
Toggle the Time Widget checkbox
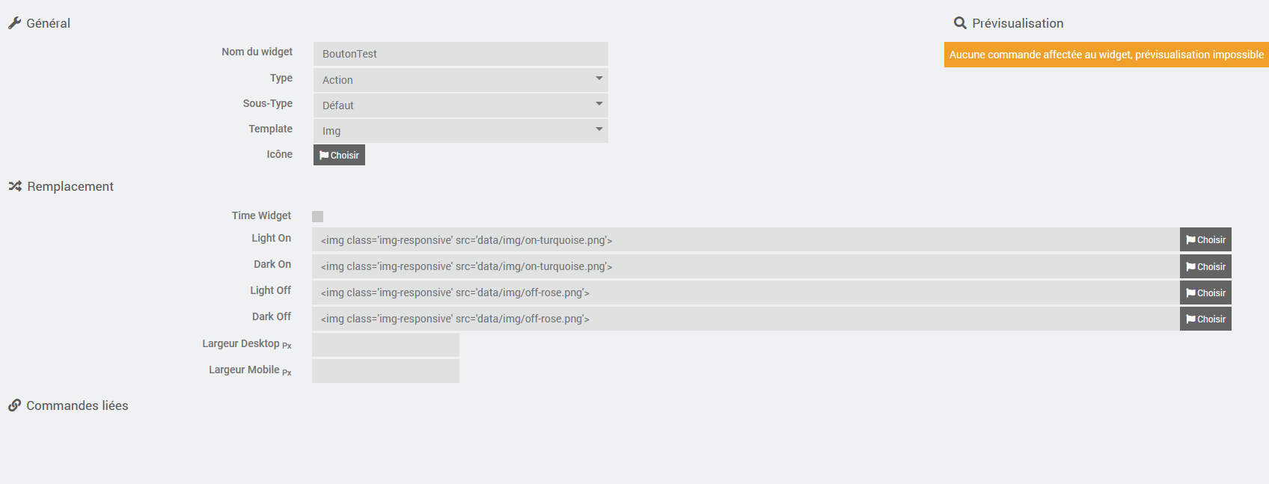(x=317, y=216)
